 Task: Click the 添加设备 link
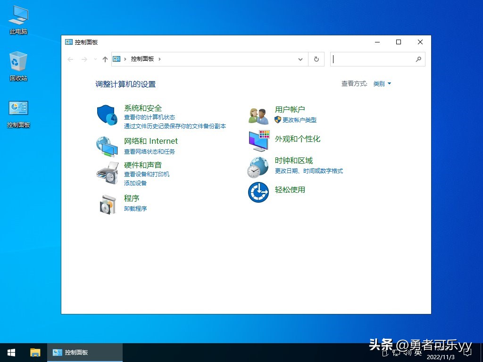tap(135, 183)
